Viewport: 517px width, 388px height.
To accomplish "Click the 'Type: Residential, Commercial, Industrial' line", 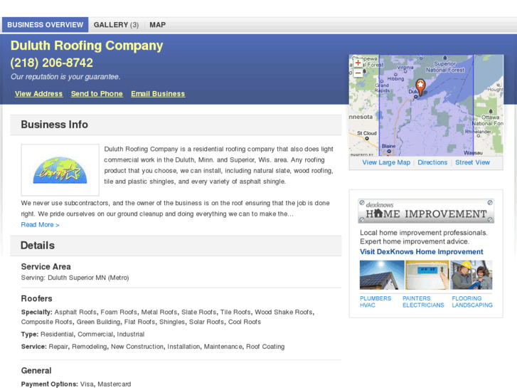I will pyautogui.click(x=82, y=334).
